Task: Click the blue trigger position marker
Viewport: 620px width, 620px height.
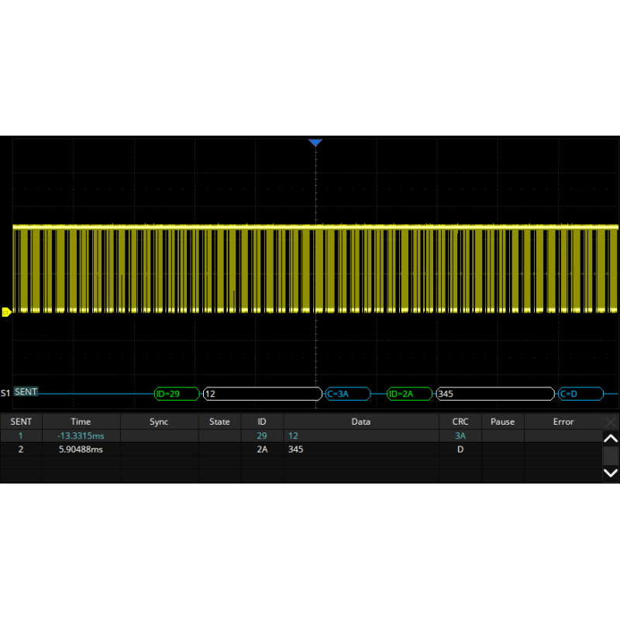Action: pos(315,143)
